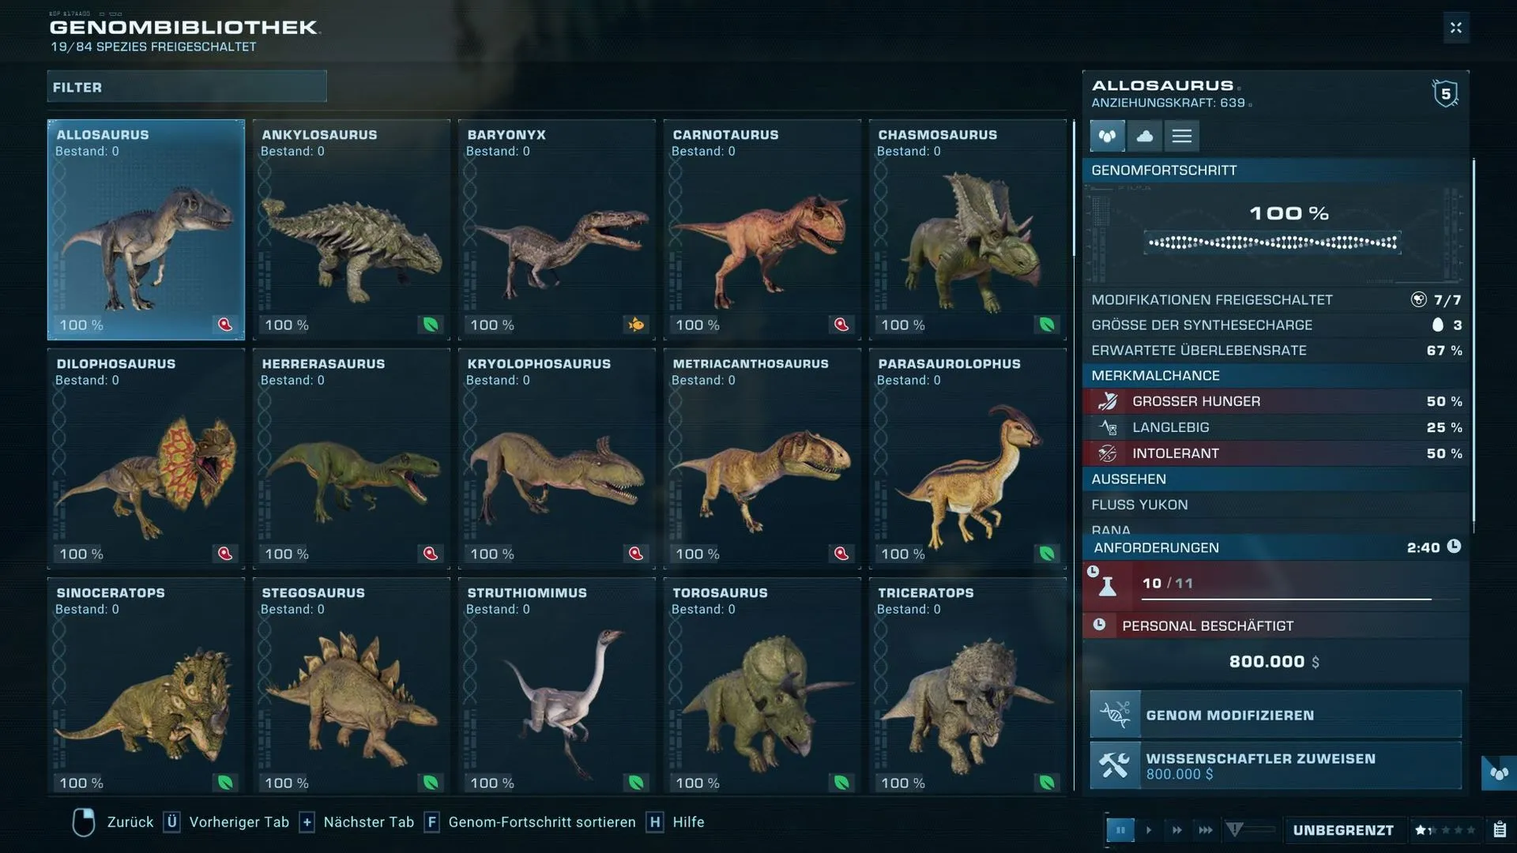Screen dimensions: 1517x853
Task: Open the clipboard objectives icon
Action: coord(1499,830)
